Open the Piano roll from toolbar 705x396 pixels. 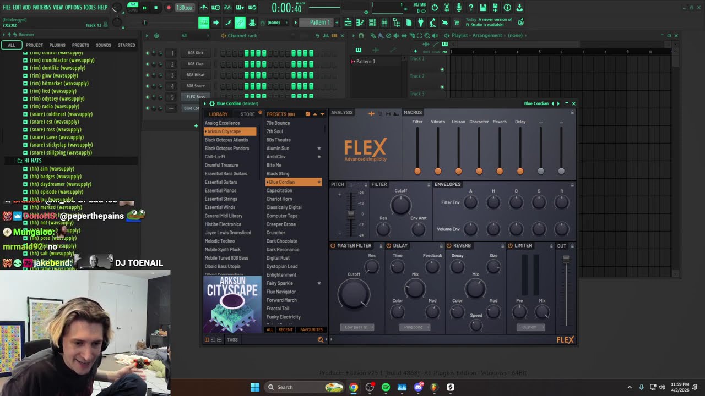[360, 23]
